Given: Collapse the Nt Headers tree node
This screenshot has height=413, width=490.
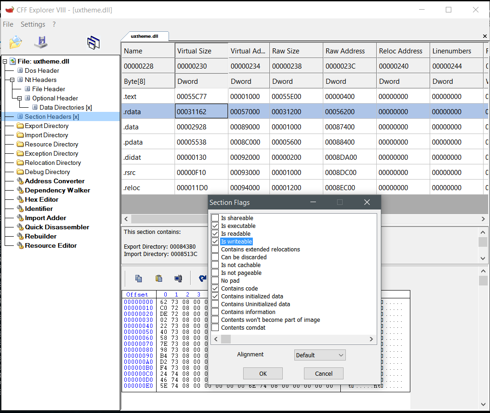Looking at the screenshot, I should (12, 80).
